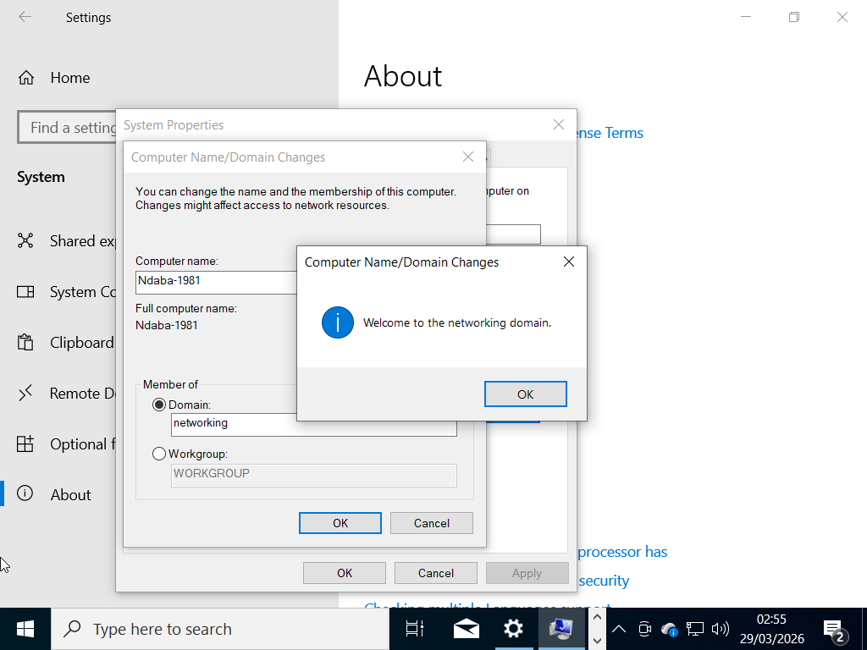This screenshot has width=867, height=650.
Task: Show hidden system tray icons
Action: [x=619, y=629]
